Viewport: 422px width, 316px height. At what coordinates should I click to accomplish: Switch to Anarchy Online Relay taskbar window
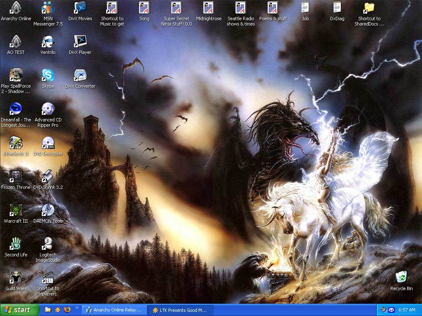click(x=115, y=310)
